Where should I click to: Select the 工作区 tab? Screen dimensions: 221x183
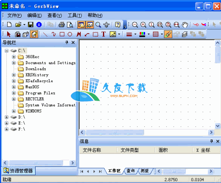click(x=114, y=171)
